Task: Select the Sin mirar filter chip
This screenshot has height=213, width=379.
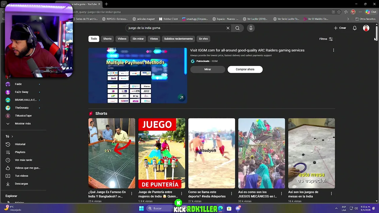Action: [x=138, y=39]
